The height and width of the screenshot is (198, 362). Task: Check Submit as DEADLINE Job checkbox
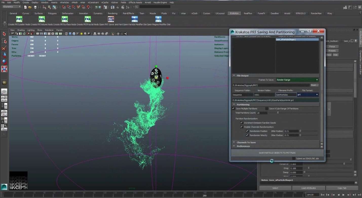294,158
